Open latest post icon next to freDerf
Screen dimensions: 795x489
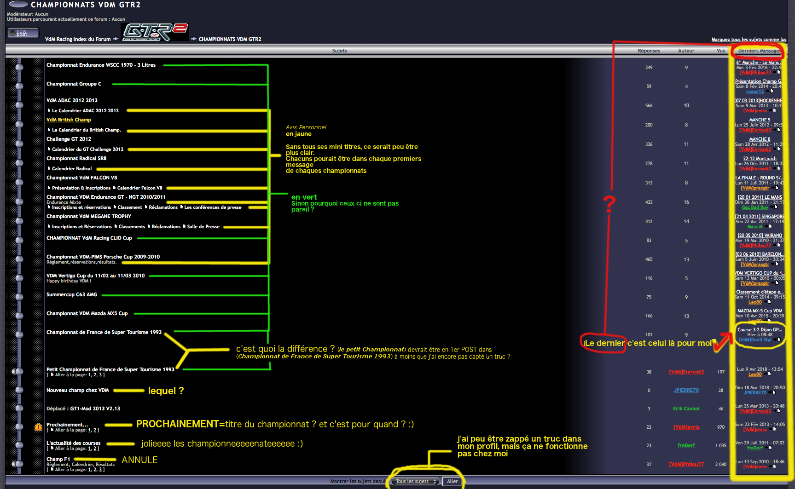770,448
